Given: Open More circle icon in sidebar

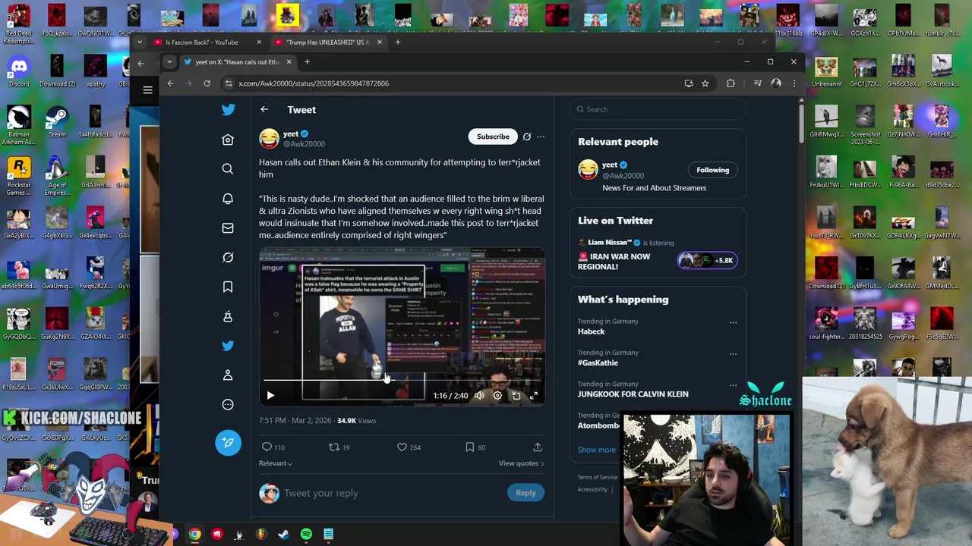Looking at the screenshot, I should (x=228, y=404).
